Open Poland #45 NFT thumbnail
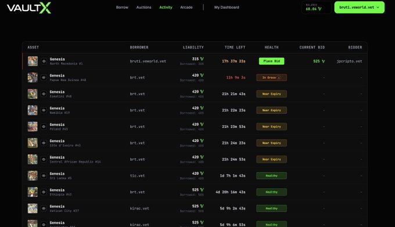Image resolution: width=395 pixels, height=227 pixels. click(33, 127)
